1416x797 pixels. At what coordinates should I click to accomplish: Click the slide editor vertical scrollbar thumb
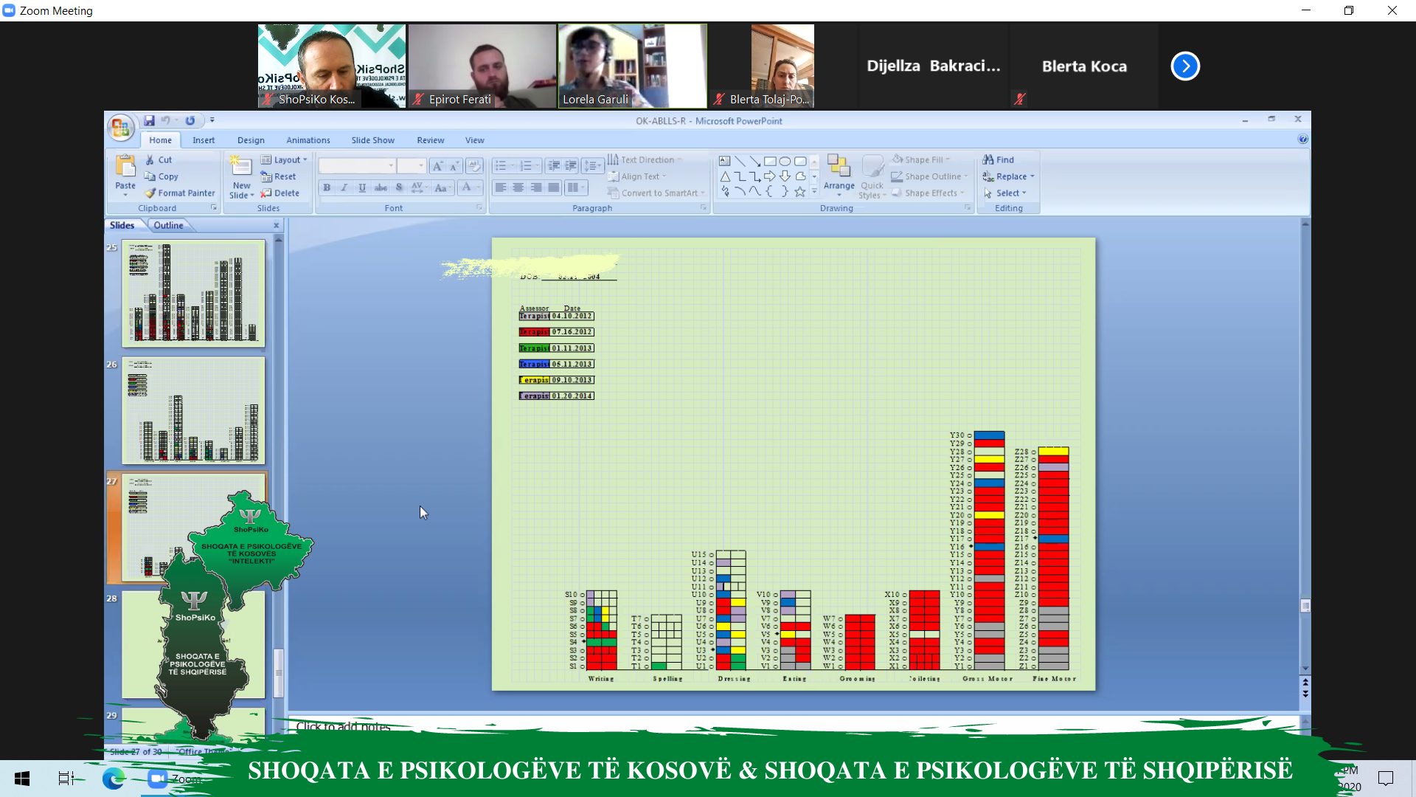point(1305,606)
